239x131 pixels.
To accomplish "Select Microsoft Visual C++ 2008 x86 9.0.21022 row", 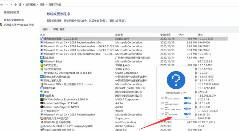I will tap(134, 46).
